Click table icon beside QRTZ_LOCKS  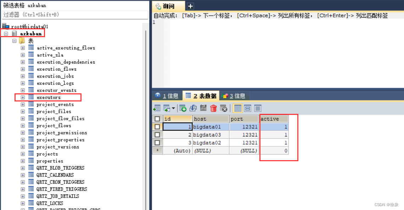(x=31, y=203)
